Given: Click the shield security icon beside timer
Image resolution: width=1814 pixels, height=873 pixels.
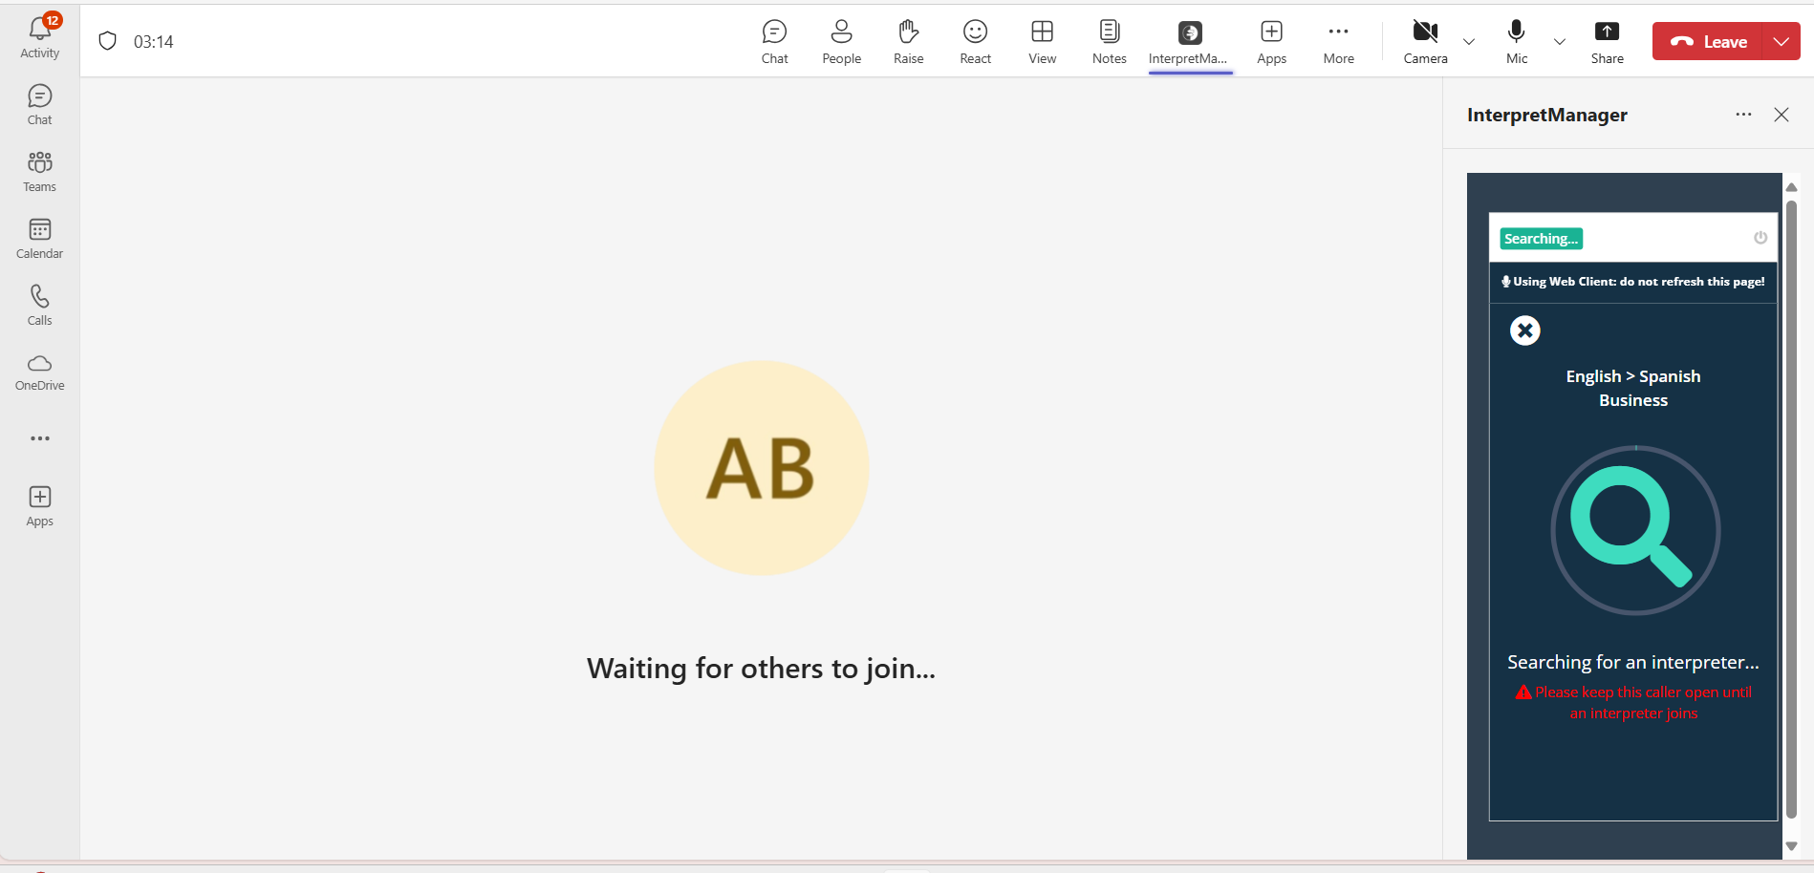Looking at the screenshot, I should pos(108,41).
